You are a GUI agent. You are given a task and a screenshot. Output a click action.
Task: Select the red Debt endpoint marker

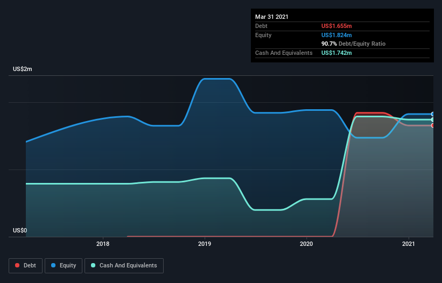(x=433, y=125)
